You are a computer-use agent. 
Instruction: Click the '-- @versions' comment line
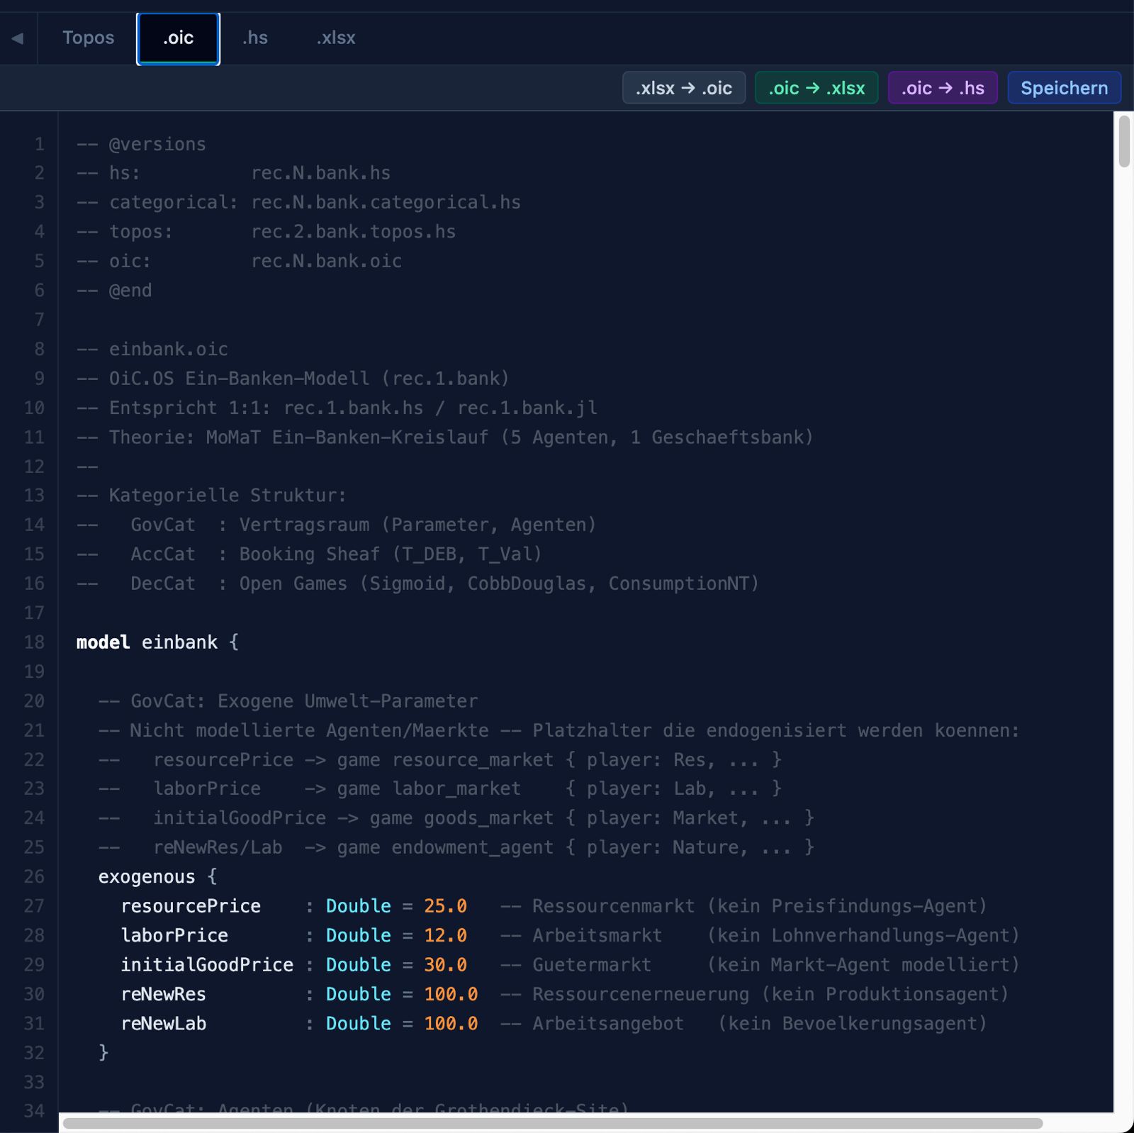tap(141, 145)
